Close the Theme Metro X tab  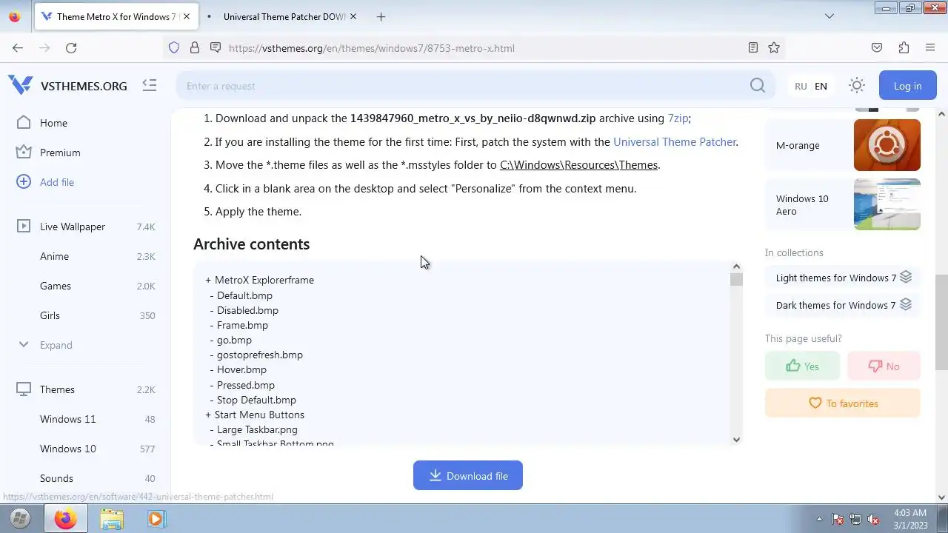click(187, 16)
